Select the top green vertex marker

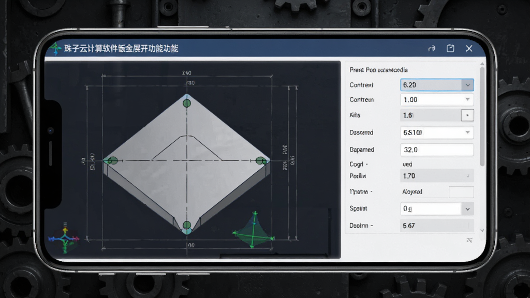coord(186,103)
